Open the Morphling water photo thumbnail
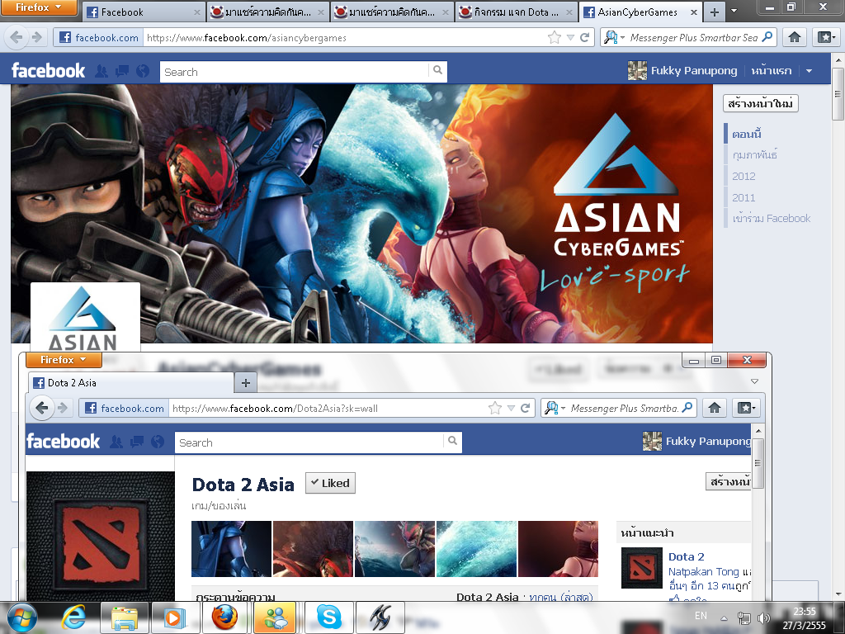 (x=476, y=549)
